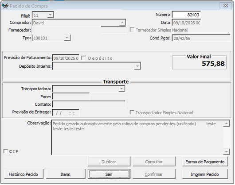Click Observação scrollbar down arrow
This screenshot has width=235, height=185.
click(x=226, y=152)
